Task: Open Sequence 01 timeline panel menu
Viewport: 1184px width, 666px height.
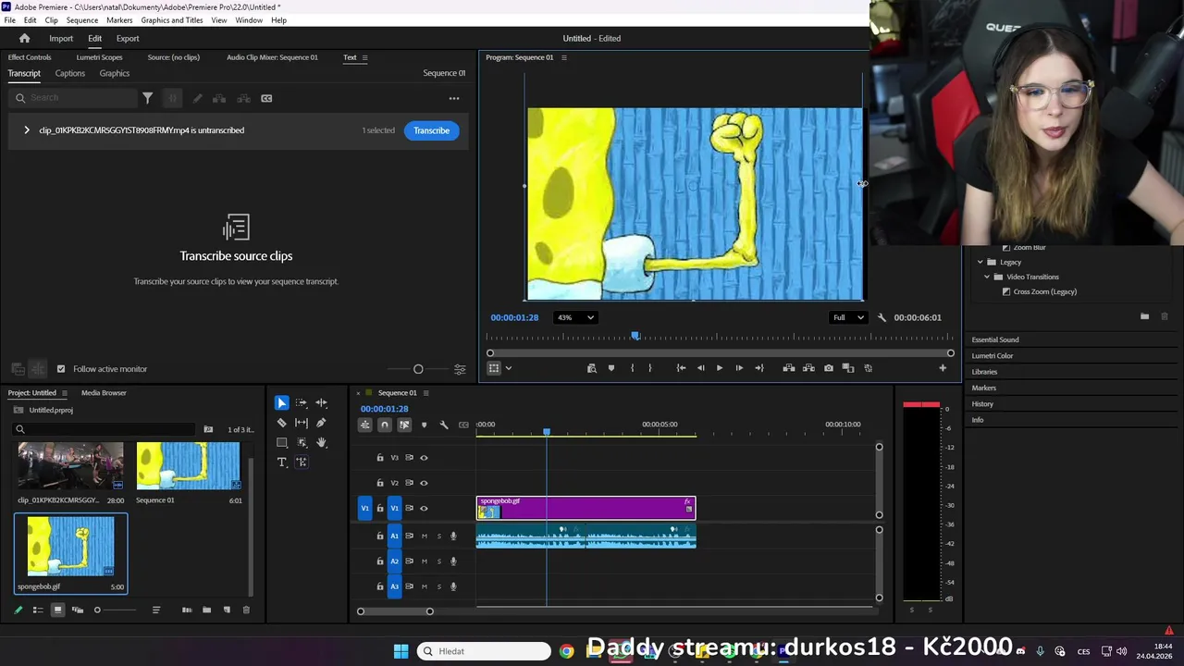Action: coord(426,393)
